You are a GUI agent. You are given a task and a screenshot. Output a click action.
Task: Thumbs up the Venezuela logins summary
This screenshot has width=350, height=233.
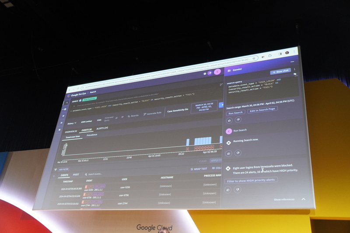pos(228,190)
